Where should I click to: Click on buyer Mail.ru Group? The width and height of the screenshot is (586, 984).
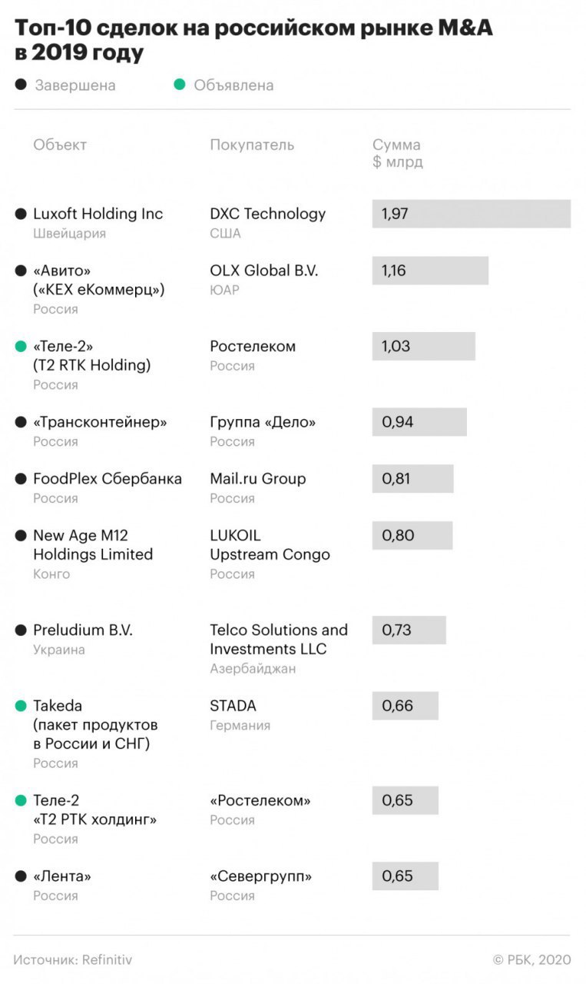(257, 479)
